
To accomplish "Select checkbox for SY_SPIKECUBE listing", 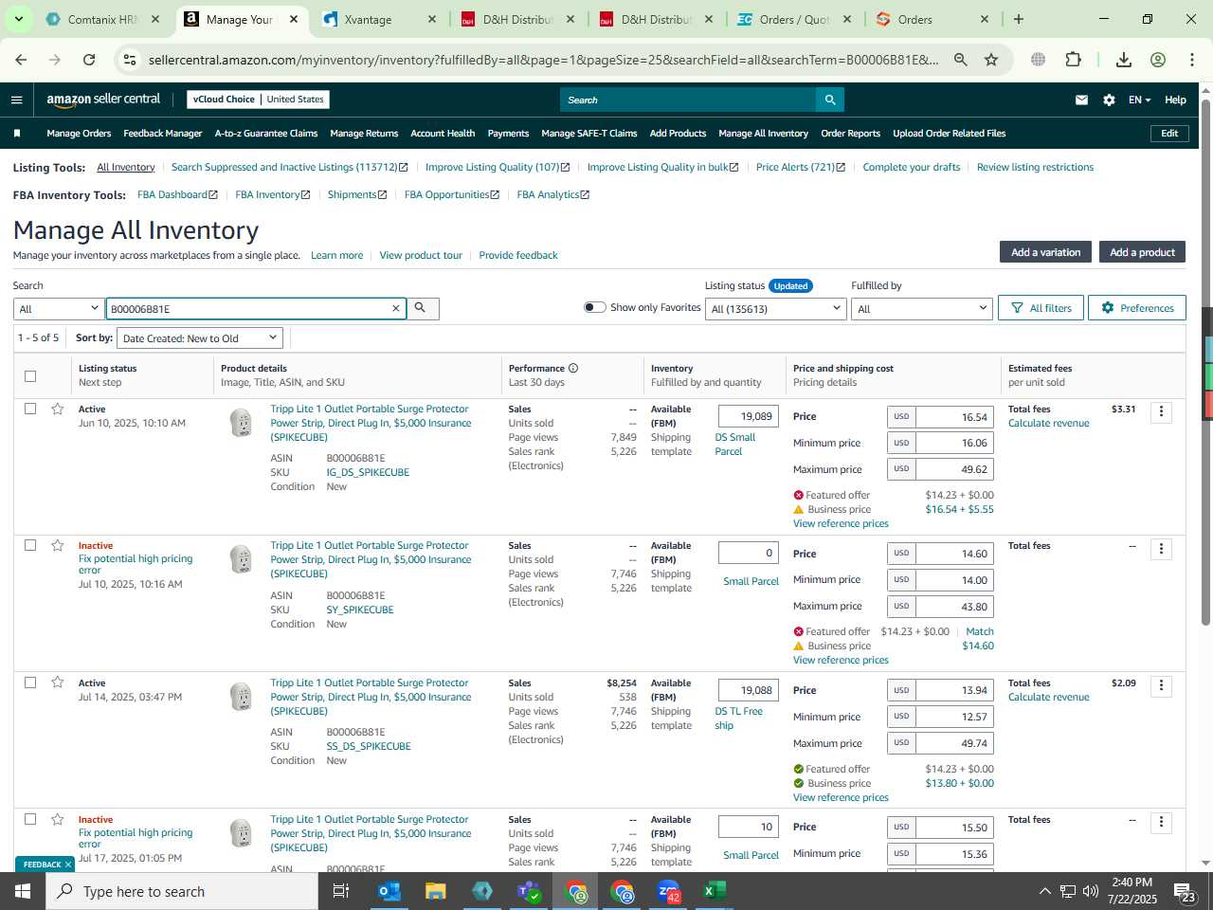I will [30, 545].
